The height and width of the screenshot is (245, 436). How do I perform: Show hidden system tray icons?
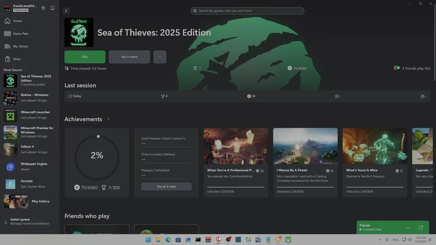379,240
